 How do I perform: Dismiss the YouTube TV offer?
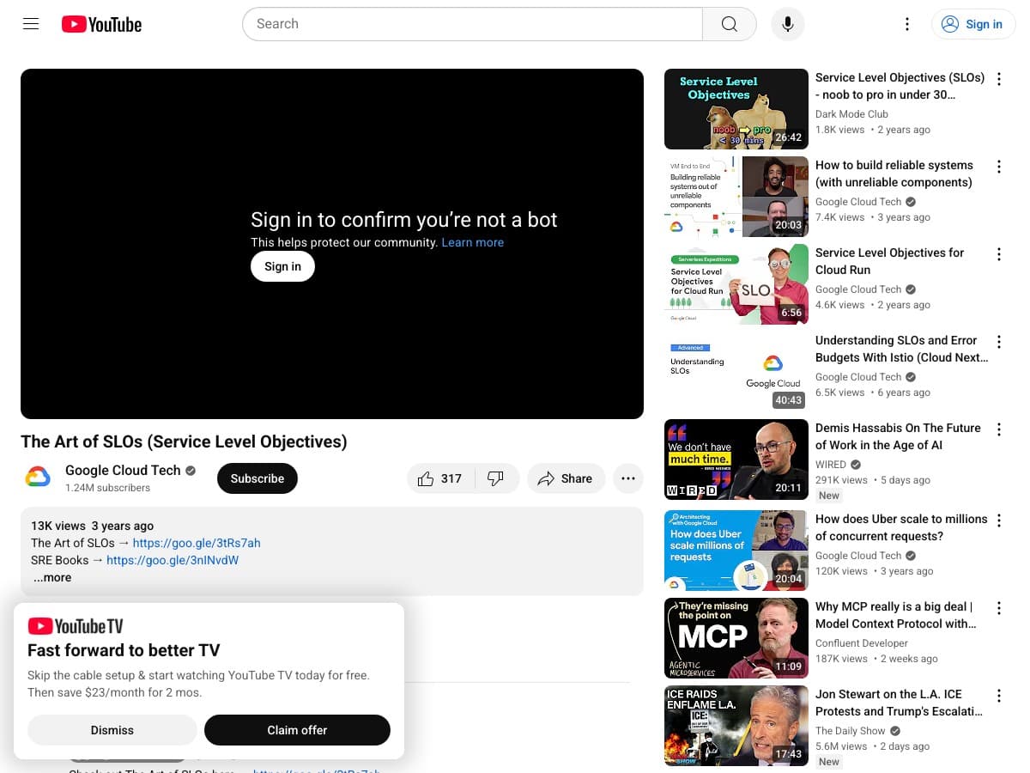click(x=112, y=730)
